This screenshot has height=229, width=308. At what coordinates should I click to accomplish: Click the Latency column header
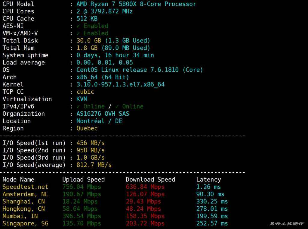[x=208, y=179]
